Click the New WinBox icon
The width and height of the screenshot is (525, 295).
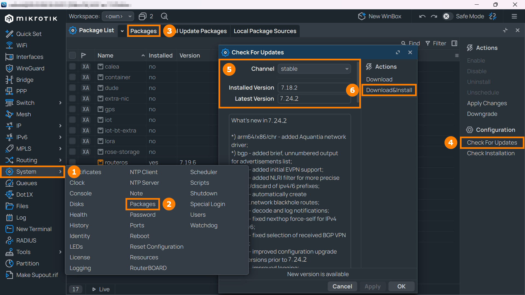click(x=362, y=16)
